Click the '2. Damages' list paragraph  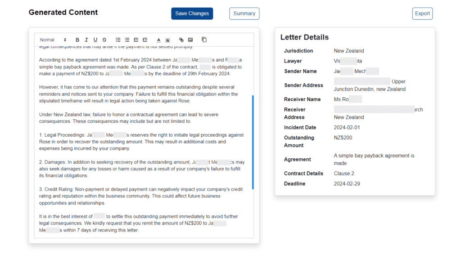pyautogui.click(x=142, y=169)
